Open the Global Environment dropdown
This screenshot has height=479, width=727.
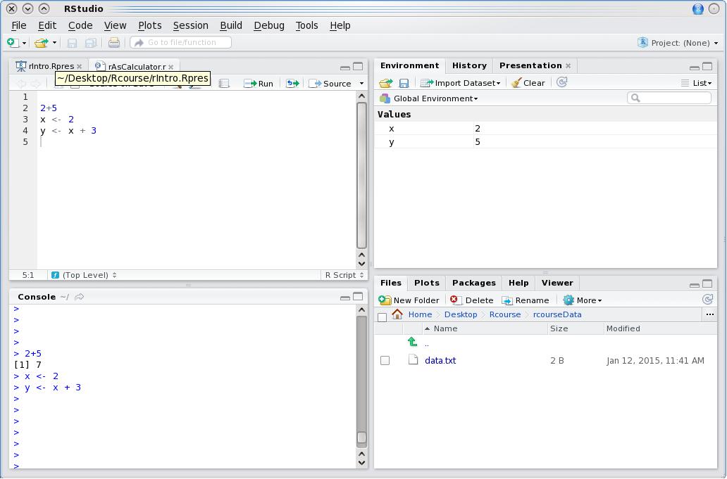coord(429,98)
